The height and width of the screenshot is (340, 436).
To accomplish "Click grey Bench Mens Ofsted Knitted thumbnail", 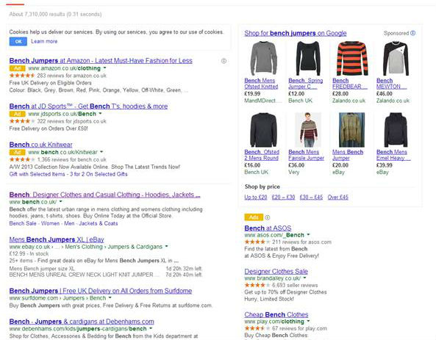I will (x=263, y=58).
